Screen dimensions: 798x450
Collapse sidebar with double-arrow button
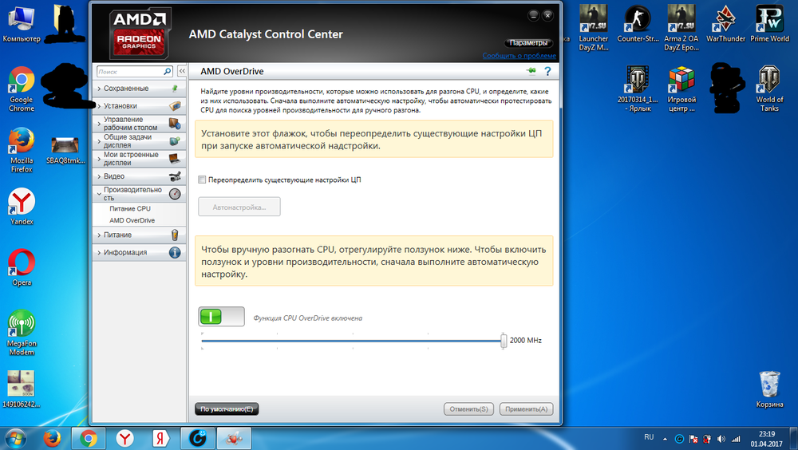pos(182,71)
